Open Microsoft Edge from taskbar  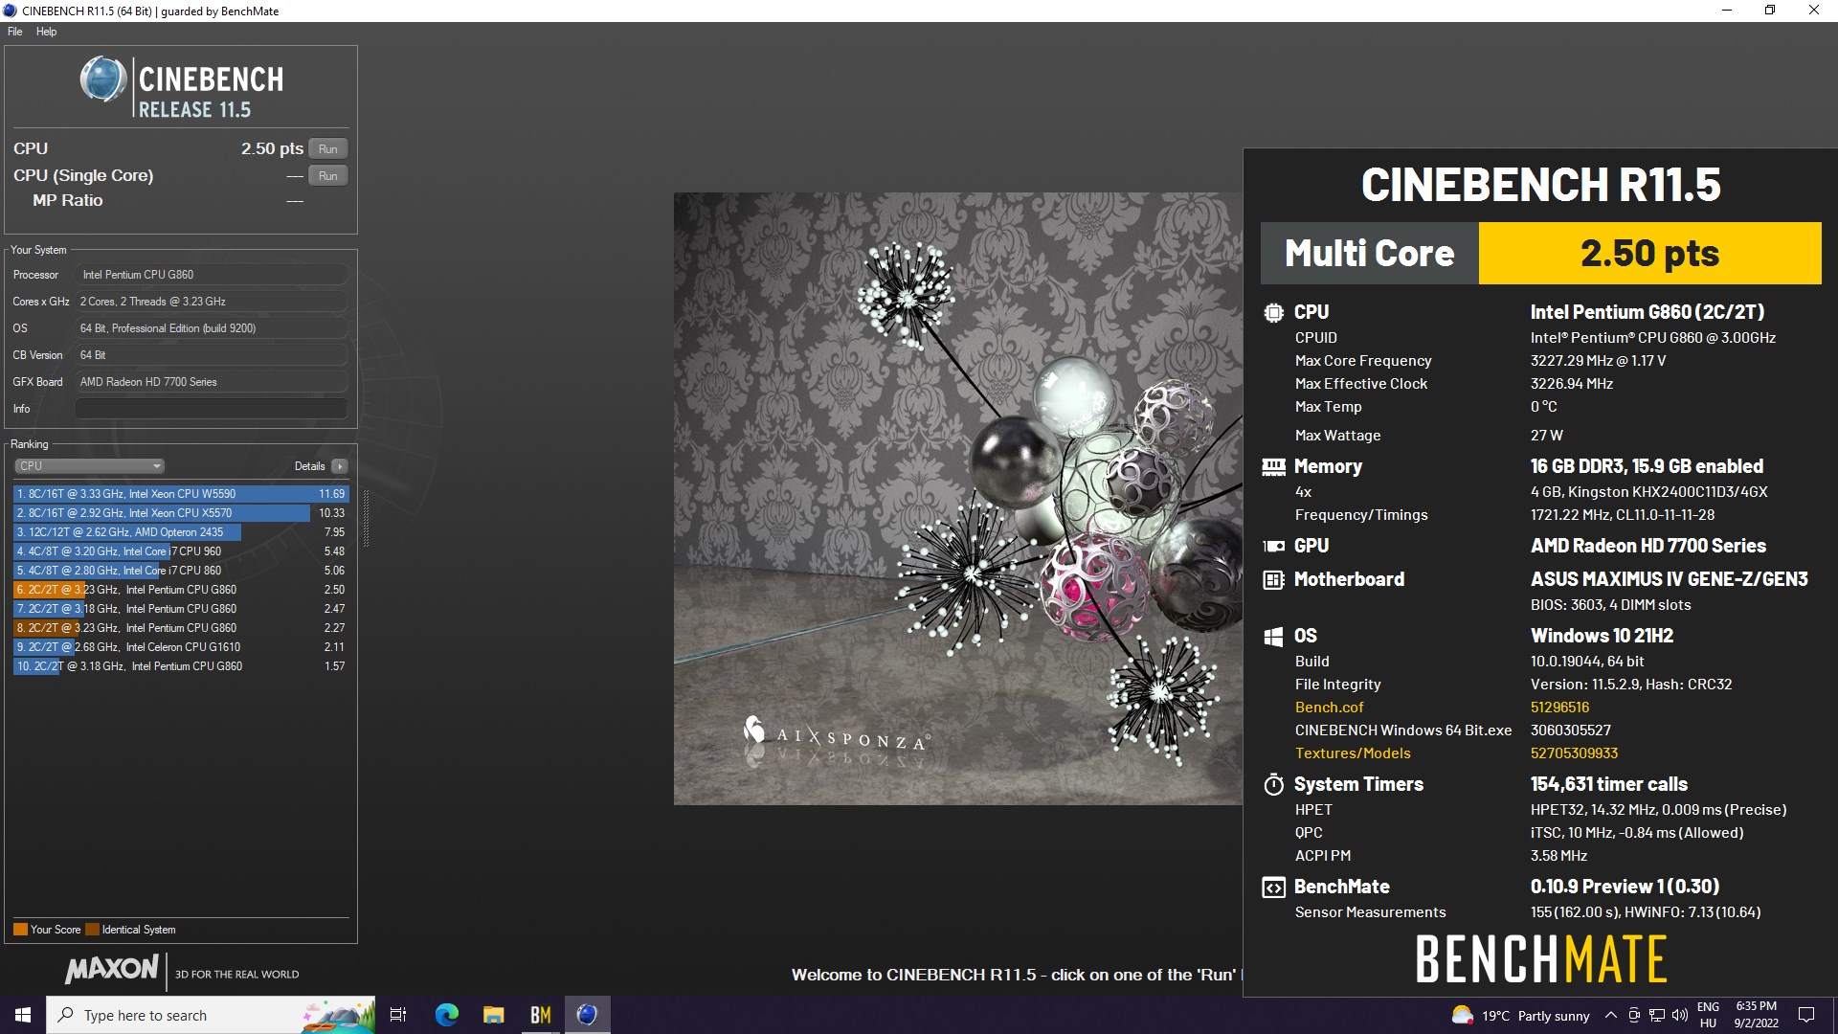[x=446, y=1015]
